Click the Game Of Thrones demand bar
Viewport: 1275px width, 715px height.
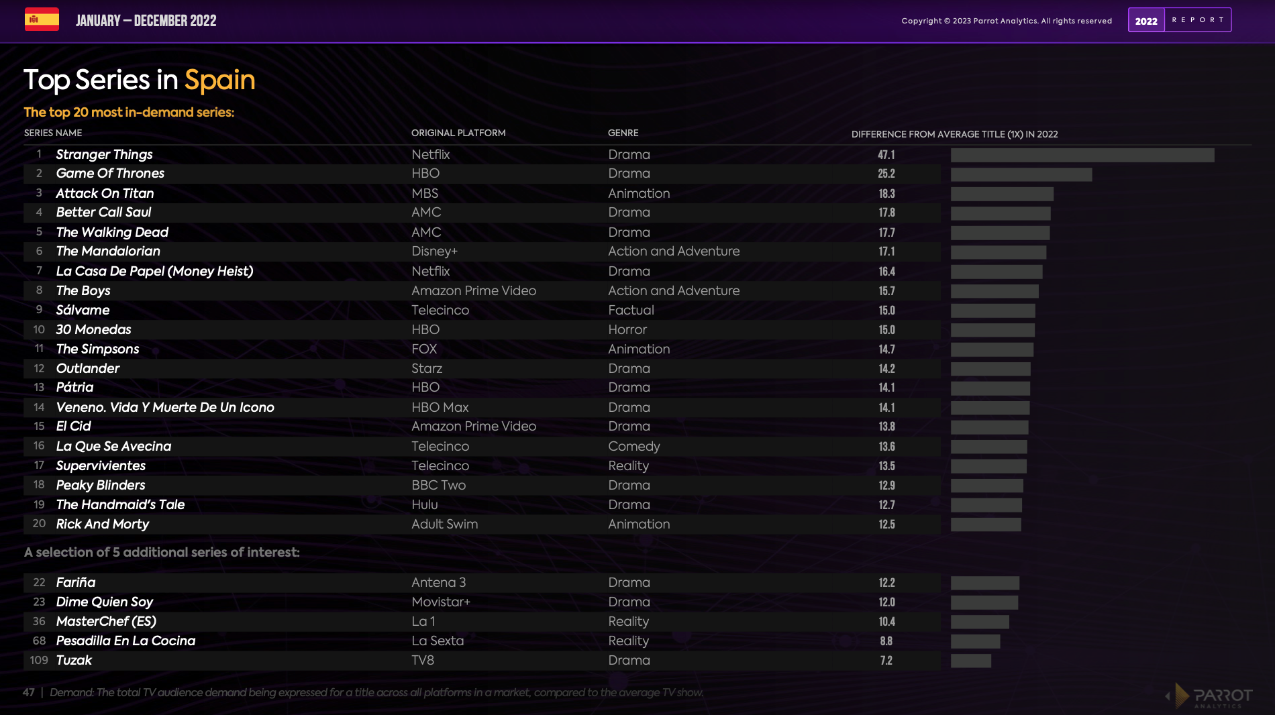[1021, 174]
